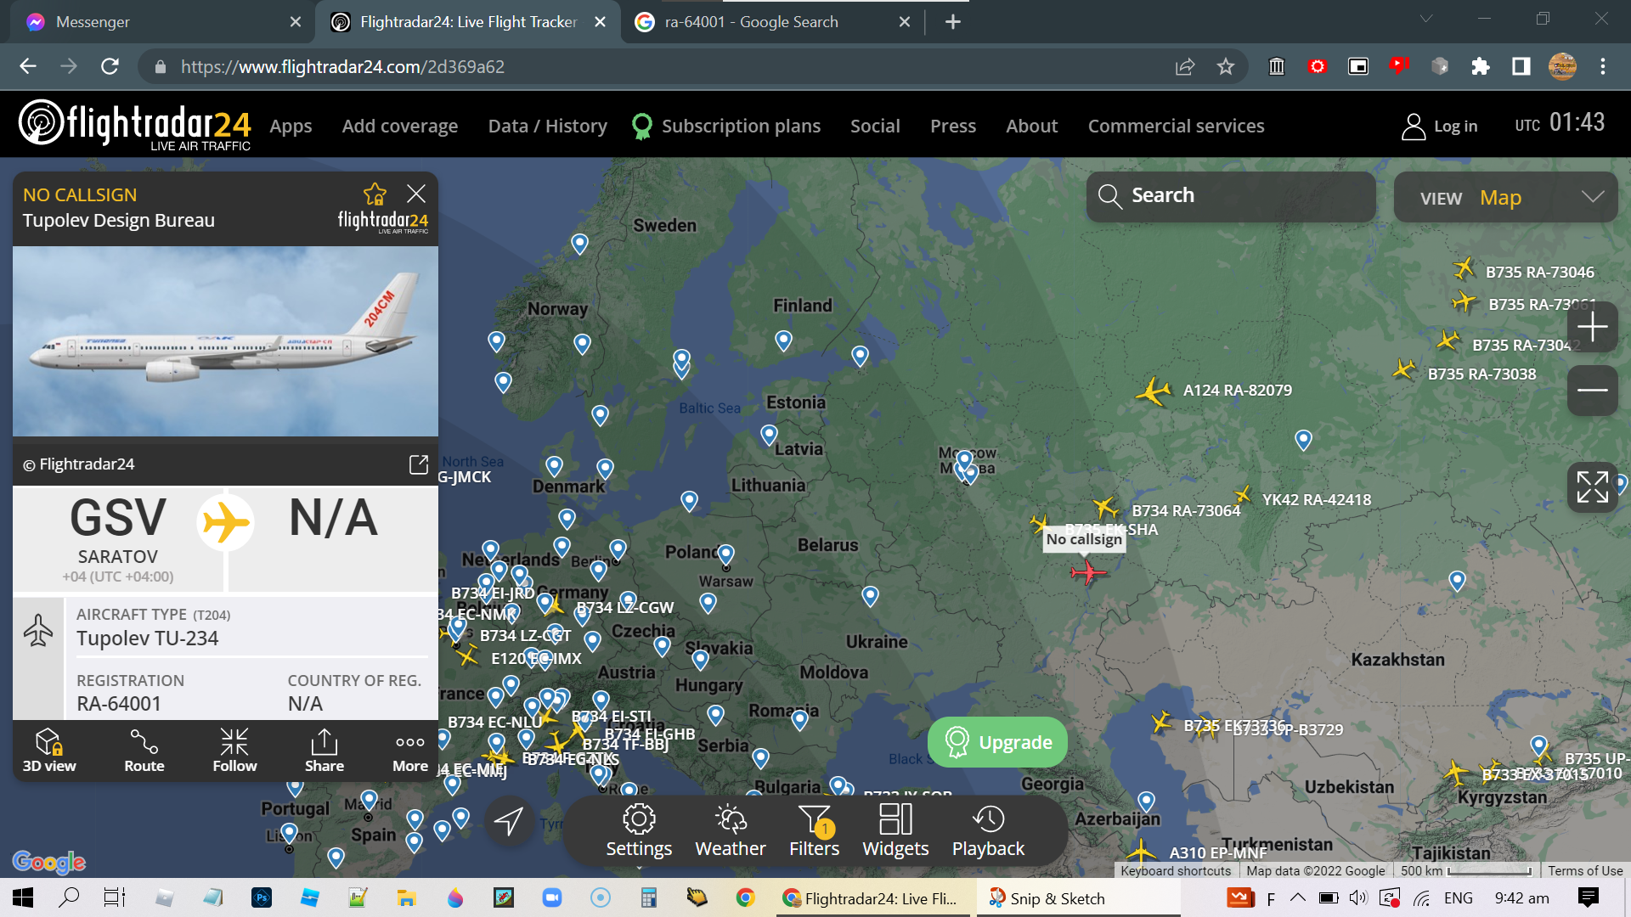Open Playback history
Viewport: 1631px width, 917px height.
pyautogui.click(x=988, y=830)
